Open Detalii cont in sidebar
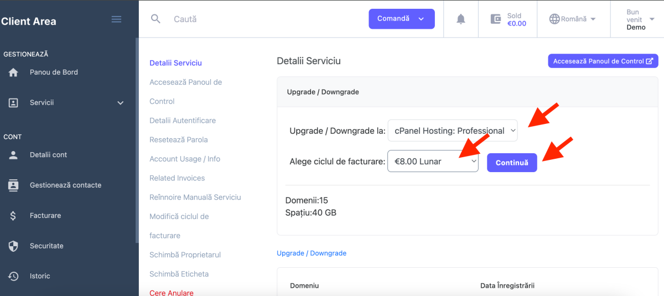This screenshot has width=664, height=296. (x=48, y=155)
